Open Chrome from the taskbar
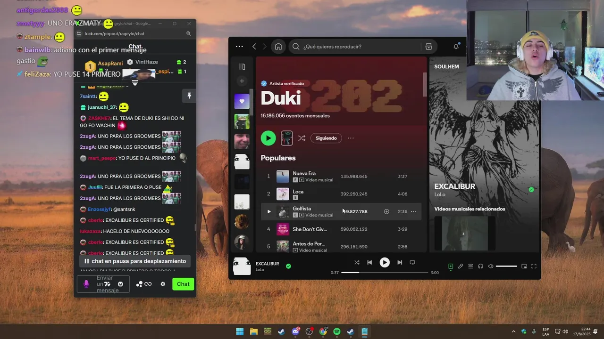 323,331
